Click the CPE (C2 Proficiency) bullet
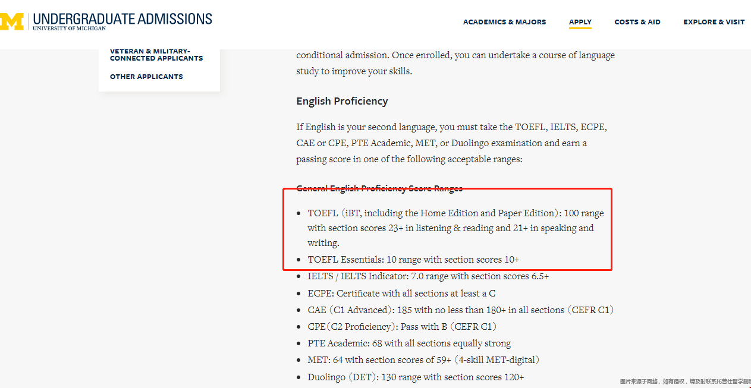This screenshot has height=388, width=751. click(x=402, y=327)
